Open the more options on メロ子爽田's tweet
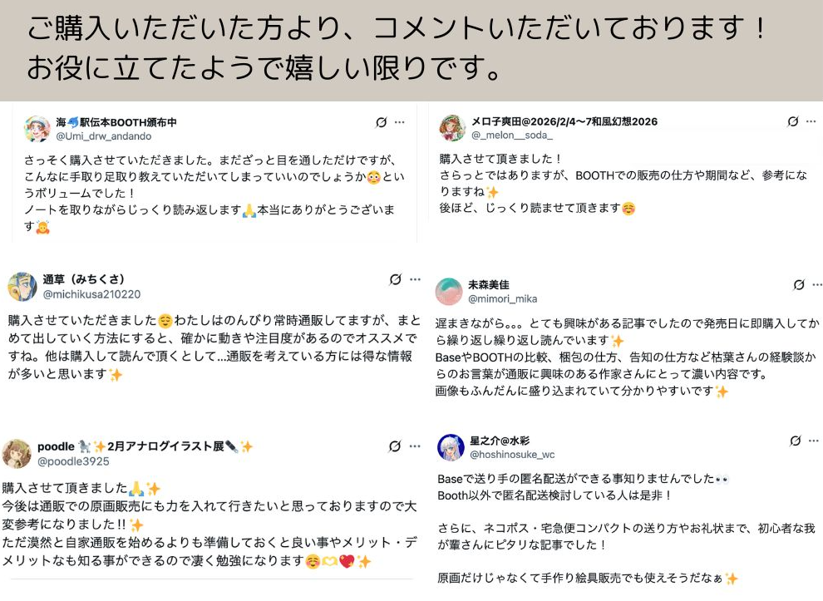 click(x=811, y=122)
